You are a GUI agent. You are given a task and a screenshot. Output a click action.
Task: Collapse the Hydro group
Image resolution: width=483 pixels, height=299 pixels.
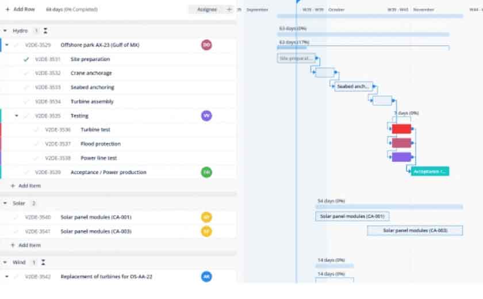(x=5, y=30)
